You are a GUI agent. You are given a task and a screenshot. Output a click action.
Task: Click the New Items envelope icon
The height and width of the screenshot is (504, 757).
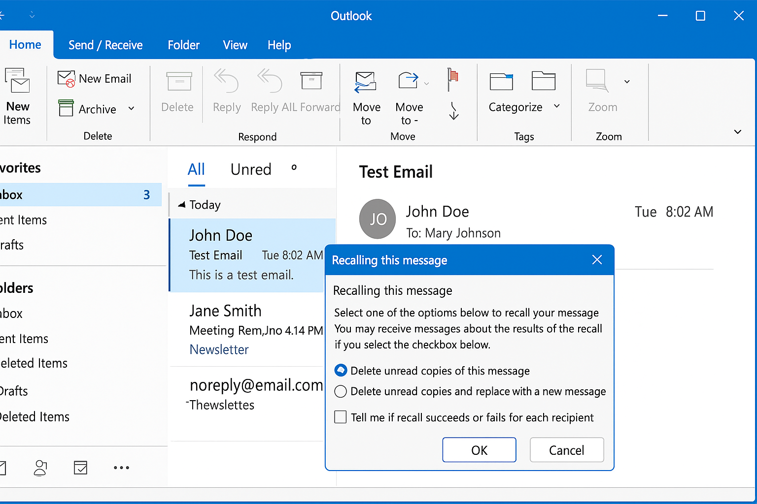[x=17, y=81]
